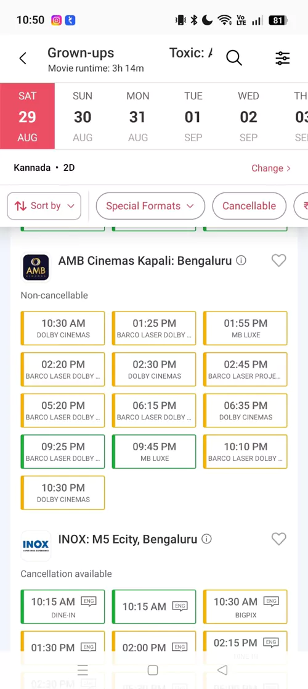Expand the Special Formats dropdown

[x=150, y=205]
